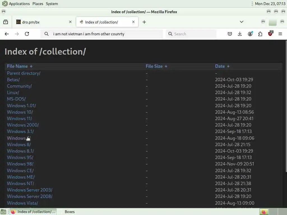Select the Index of /collection/ tab
Image resolution: width=287 pixels, height=215 pixels.
pyautogui.click(x=107, y=22)
